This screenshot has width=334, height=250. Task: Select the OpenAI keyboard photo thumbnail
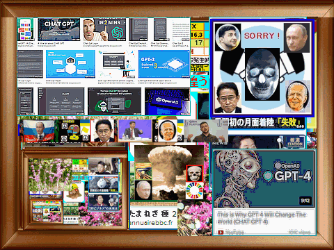(167, 101)
